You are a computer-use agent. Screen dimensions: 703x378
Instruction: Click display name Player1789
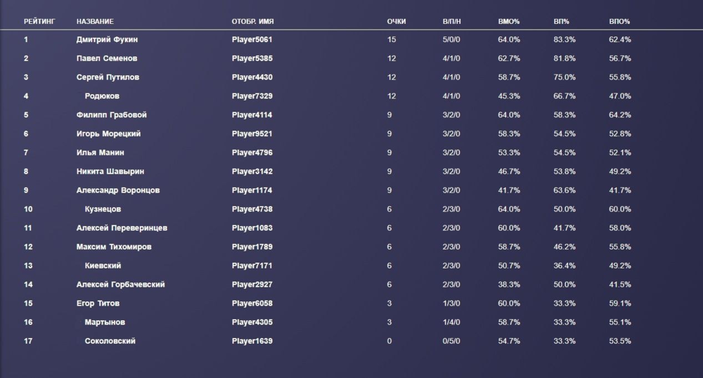252,247
